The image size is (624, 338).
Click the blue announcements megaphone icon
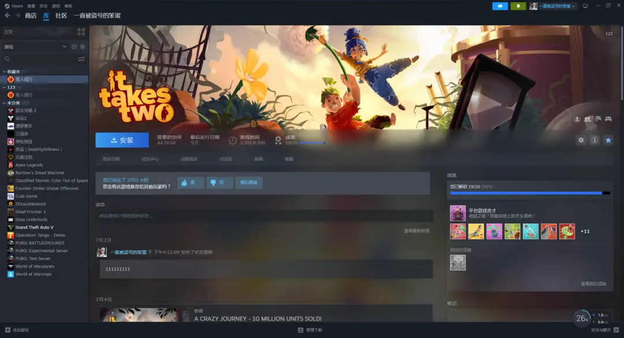pos(500,6)
